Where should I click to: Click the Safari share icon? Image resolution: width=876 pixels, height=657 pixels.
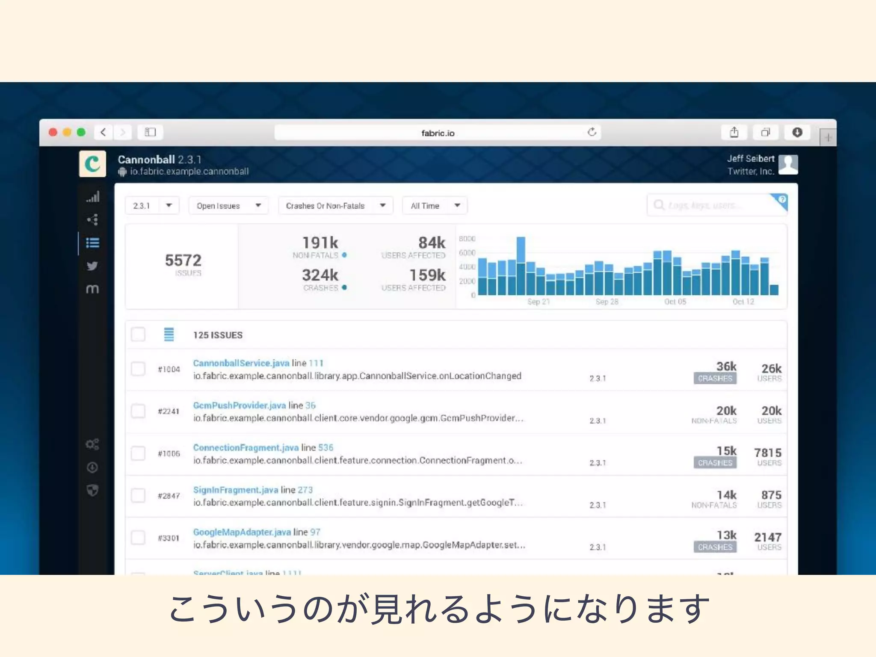click(734, 133)
